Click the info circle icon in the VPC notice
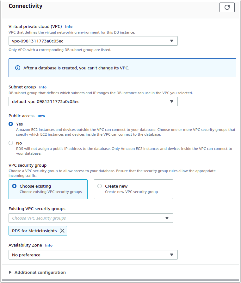Screen dimensions: 241x283 click(x=18, y=68)
